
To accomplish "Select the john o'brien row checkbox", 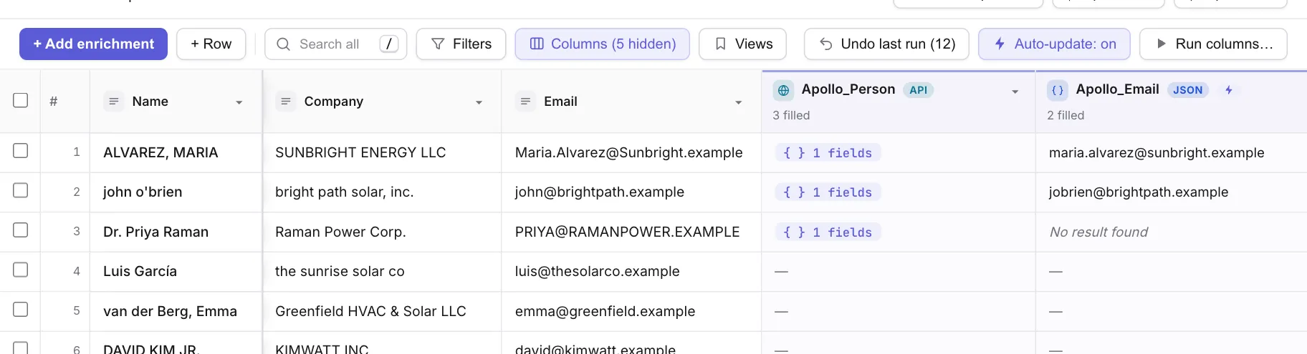I will (21, 190).
